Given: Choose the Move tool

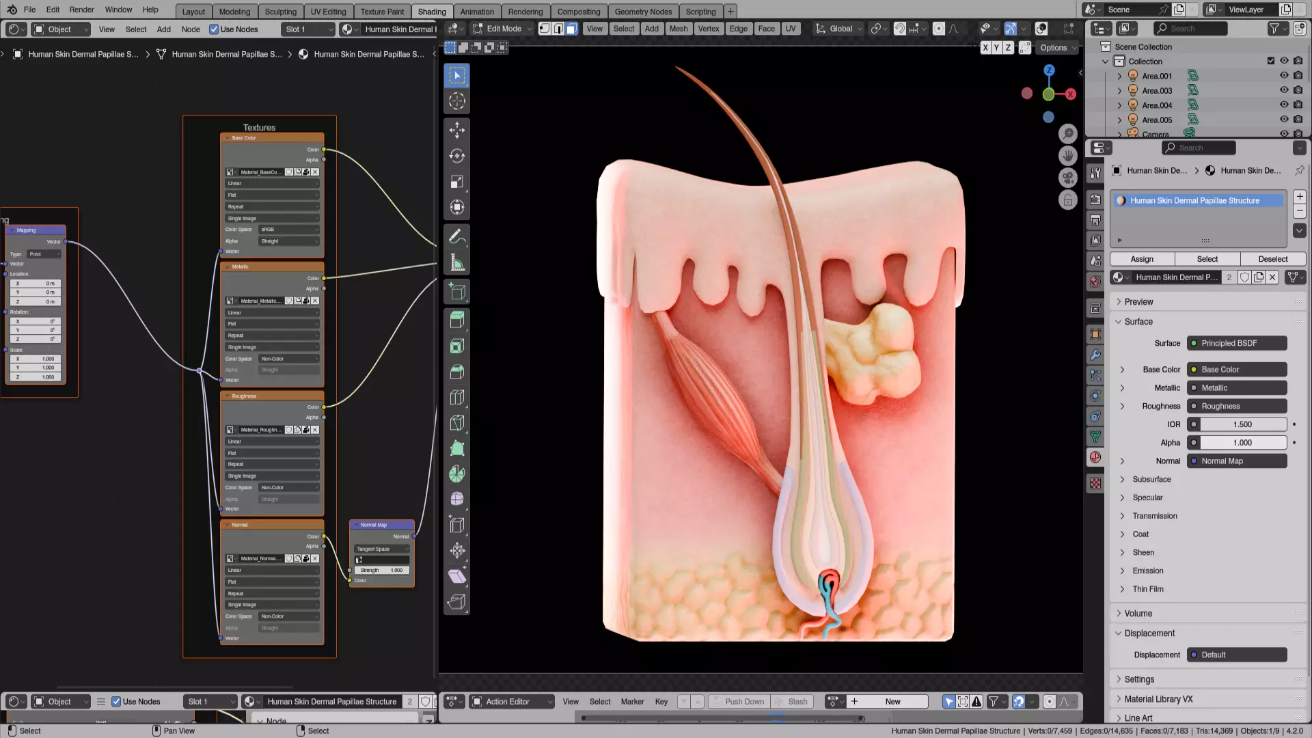Looking at the screenshot, I should (x=456, y=130).
